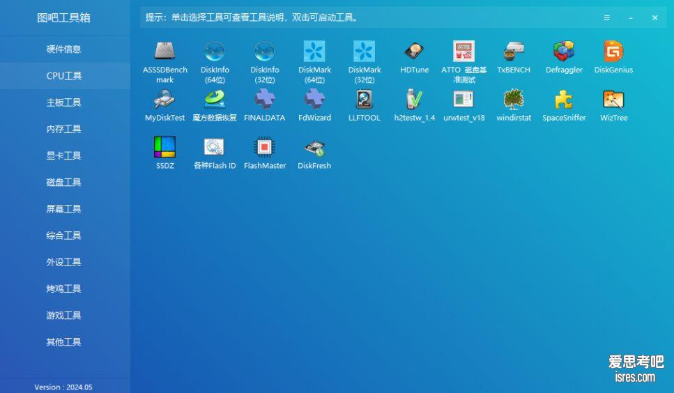
Task: Select the 各种Flash ID icon
Action: click(x=215, y=147)
